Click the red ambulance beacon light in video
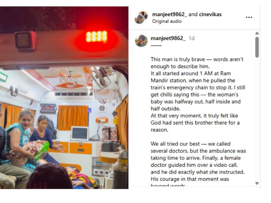The height and width of the screenshot is (203, 271). [x=96, y=37]
